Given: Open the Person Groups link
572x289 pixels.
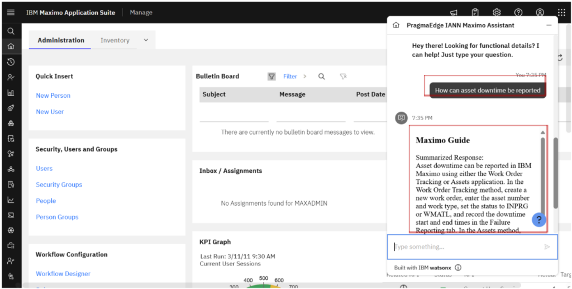Looking at the screenshot, I should coord(58,217).
